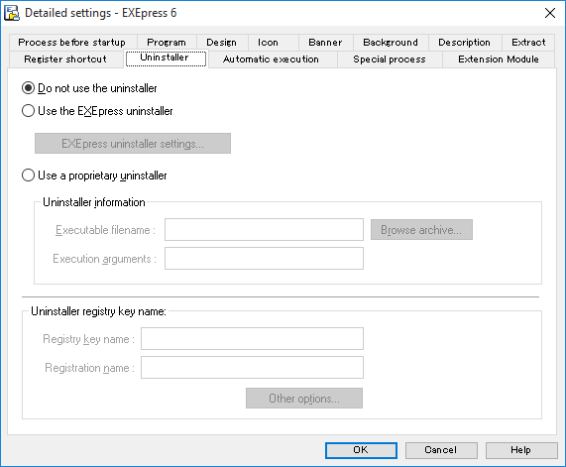Open EXEpress uninstaller settings

point(133,144)
